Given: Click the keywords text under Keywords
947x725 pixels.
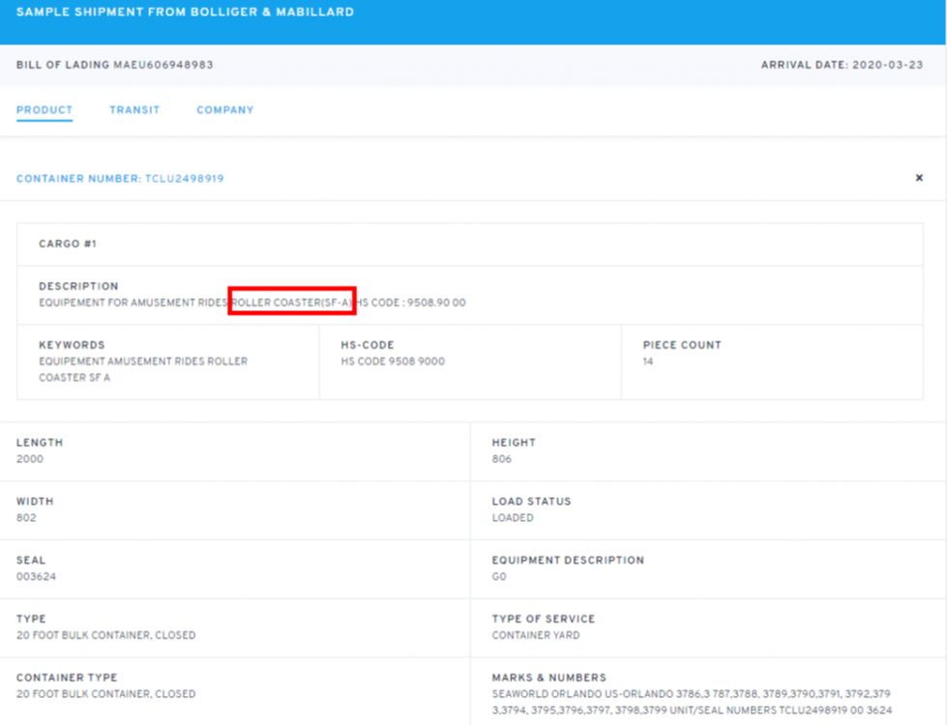Looking at the screenshot, I should point(143,369).
